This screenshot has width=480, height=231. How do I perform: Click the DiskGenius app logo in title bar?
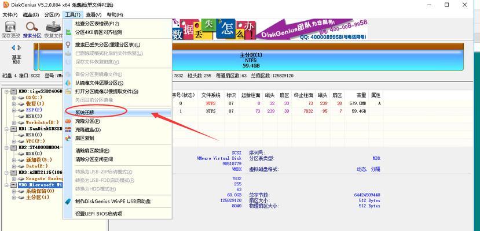[6, 5]
